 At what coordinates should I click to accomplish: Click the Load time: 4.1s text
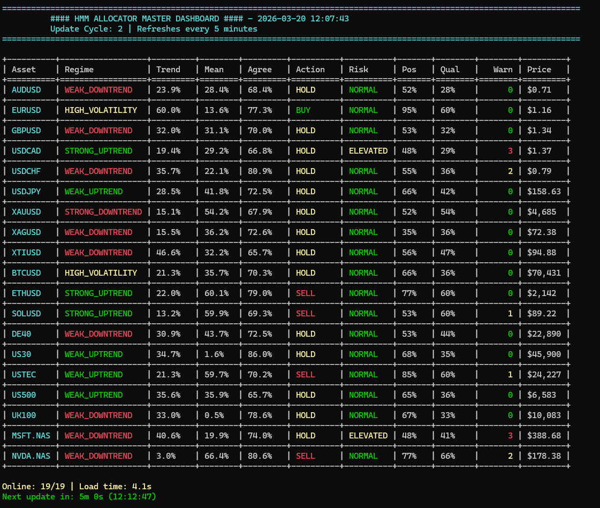115,487
